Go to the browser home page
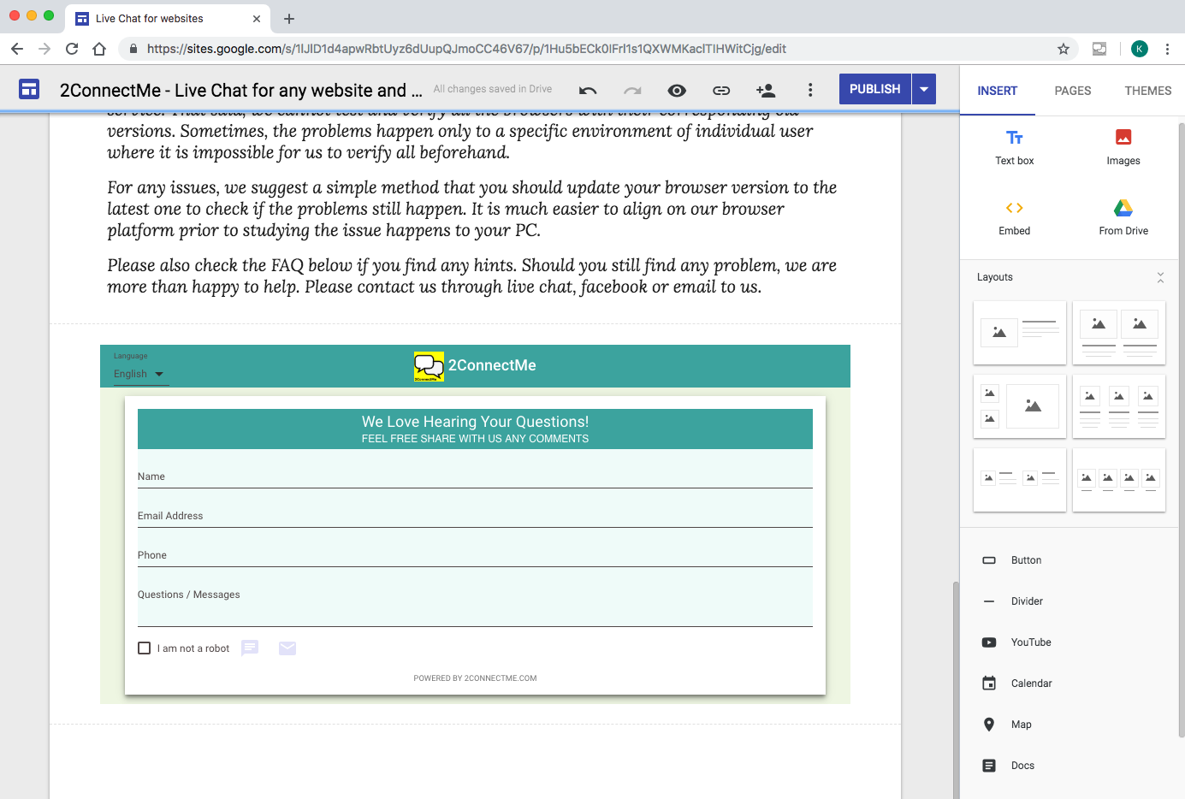Screen dimensions: 1185x799 pos(99,49)
